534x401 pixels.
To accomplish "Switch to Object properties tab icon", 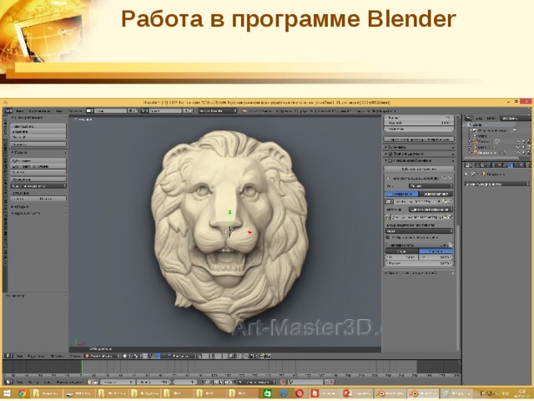I will point(499,165).
